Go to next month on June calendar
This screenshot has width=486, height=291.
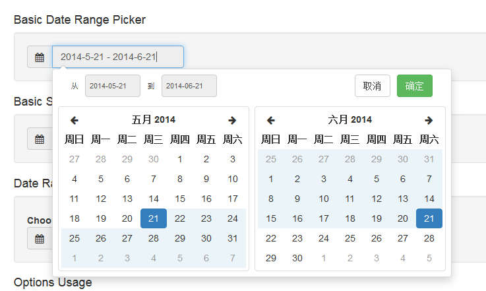[429, 120]
